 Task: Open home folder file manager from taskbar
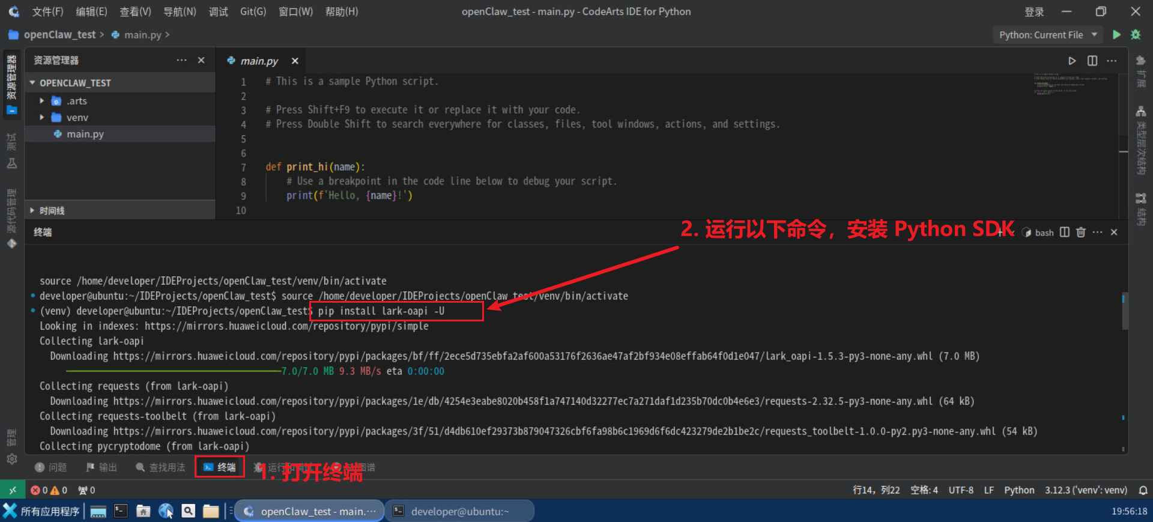click(143, 511)
